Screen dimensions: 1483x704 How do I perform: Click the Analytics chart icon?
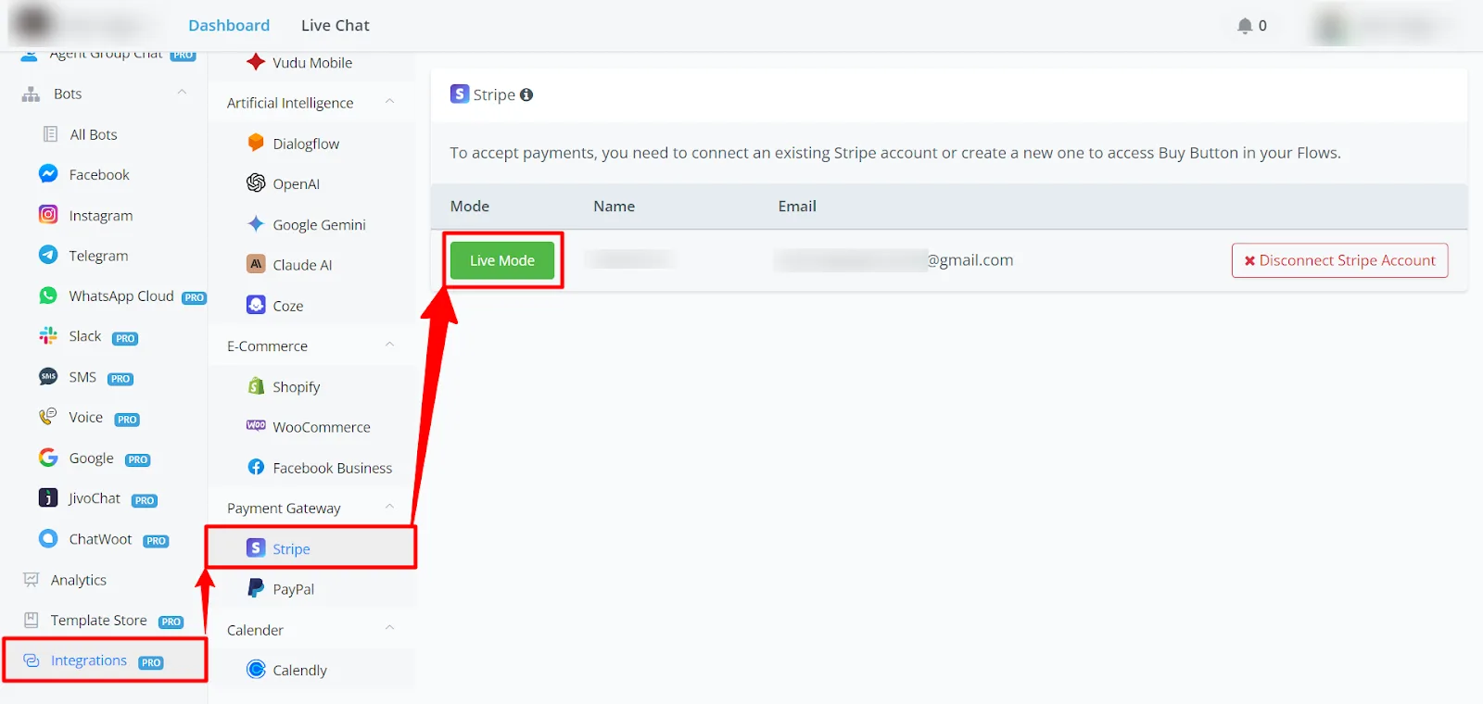(31, 580)
